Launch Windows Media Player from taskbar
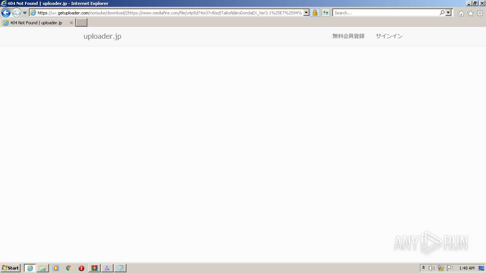Image resolution: width=486 pixels, height=273 pixels. click(x=56, y=268)
